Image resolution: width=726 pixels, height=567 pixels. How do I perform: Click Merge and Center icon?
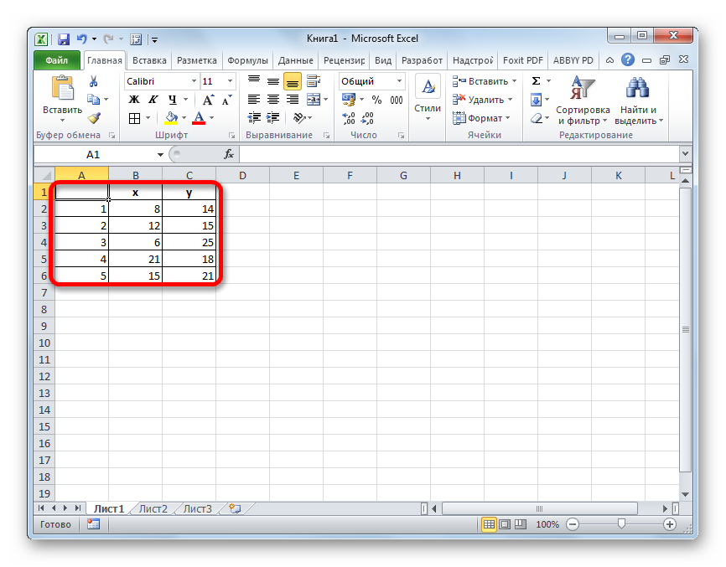coord(314,100)
